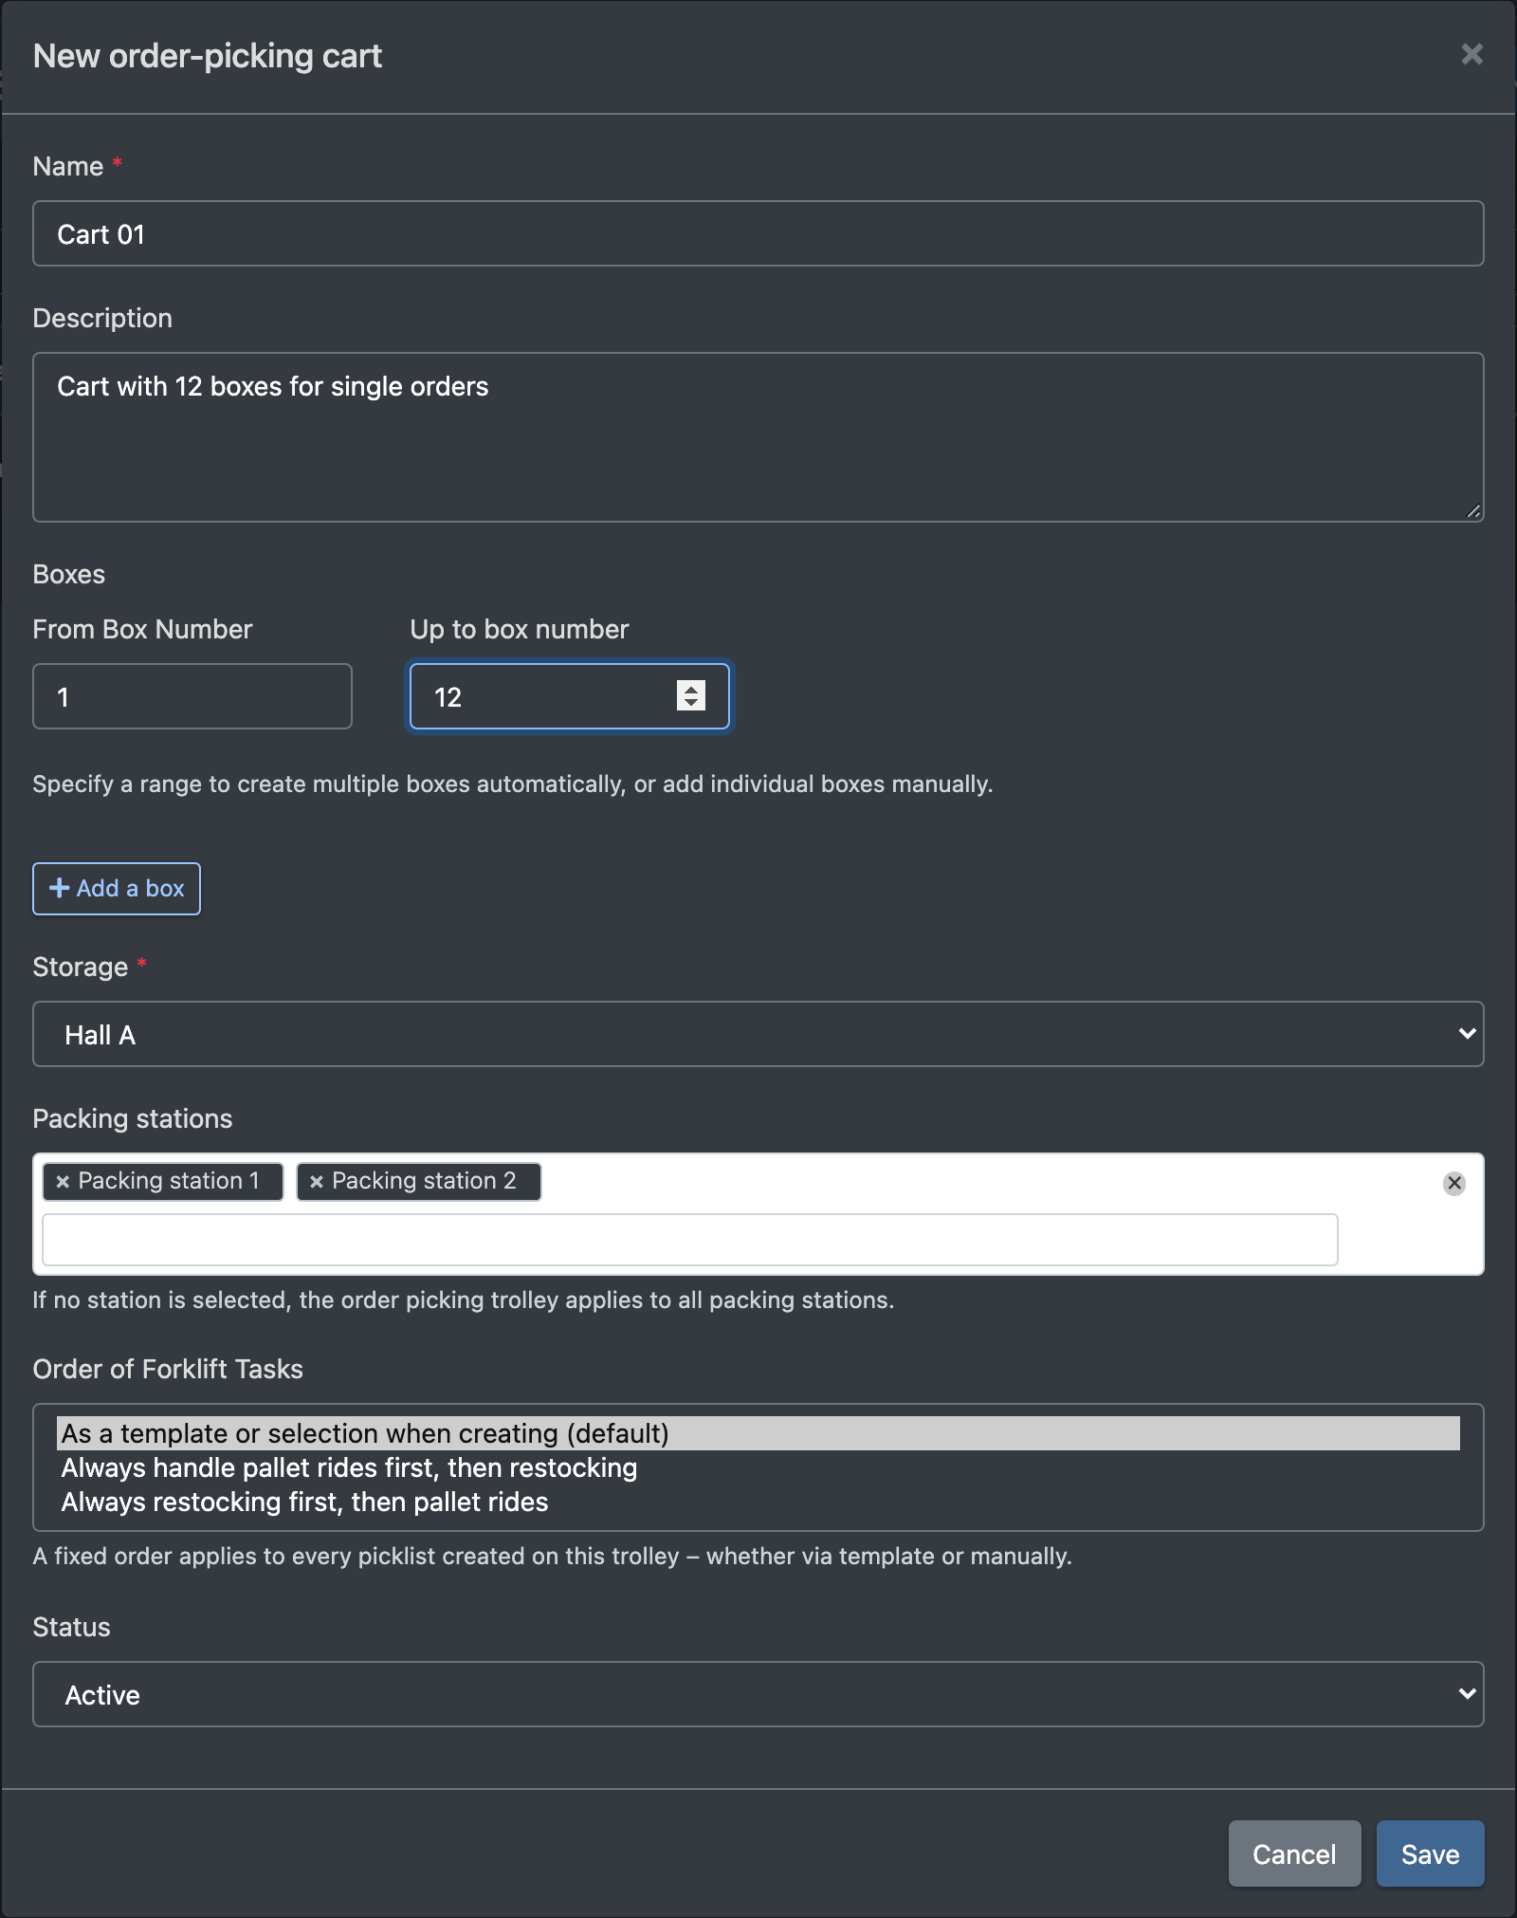The width and height of the screenshot is (1517, 1918).
Task: Click the packing stations search input
Action: 690,1240
